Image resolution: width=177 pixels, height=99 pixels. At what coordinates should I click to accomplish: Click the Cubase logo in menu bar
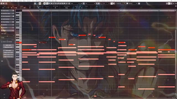1,1
